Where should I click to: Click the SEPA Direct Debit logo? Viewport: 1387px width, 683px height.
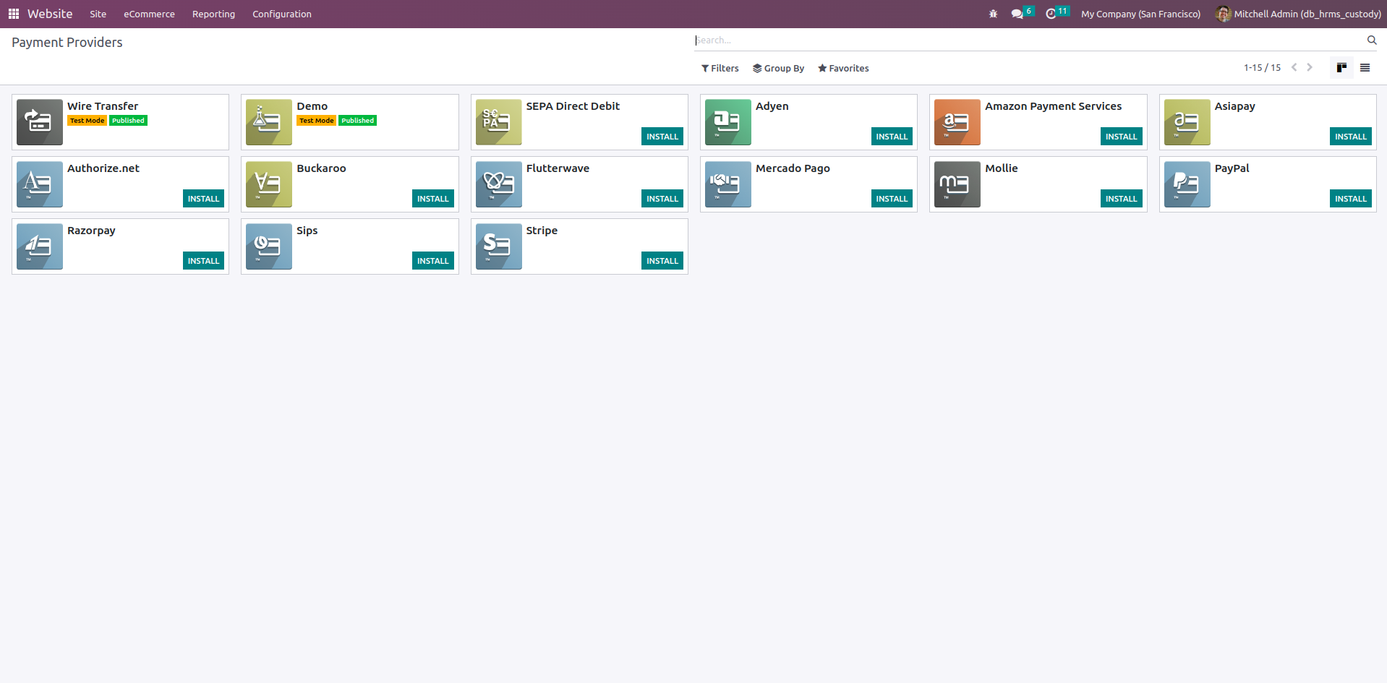click(499, 122)
